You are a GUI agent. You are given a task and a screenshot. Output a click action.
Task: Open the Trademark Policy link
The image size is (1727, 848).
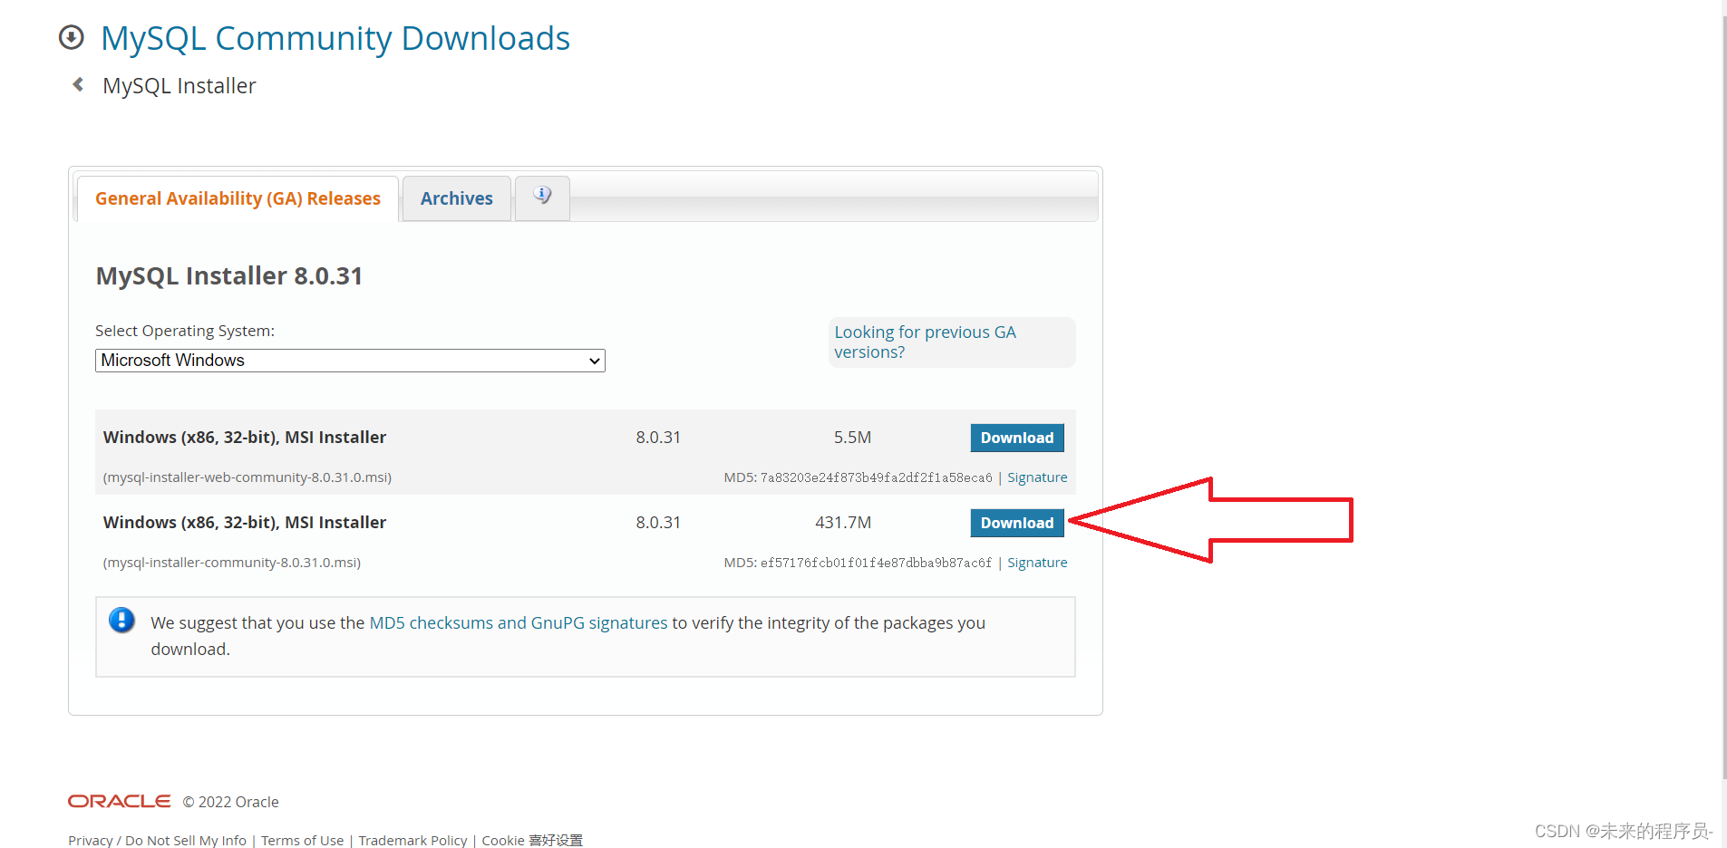pos(412,841)
